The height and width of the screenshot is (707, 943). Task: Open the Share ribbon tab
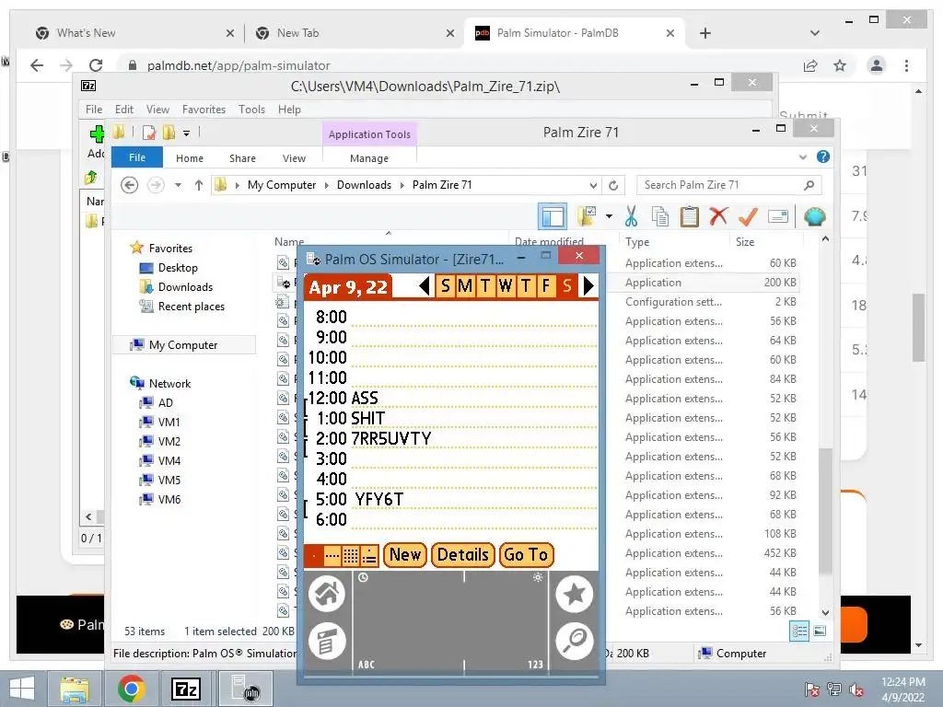[x=242, y=158]
